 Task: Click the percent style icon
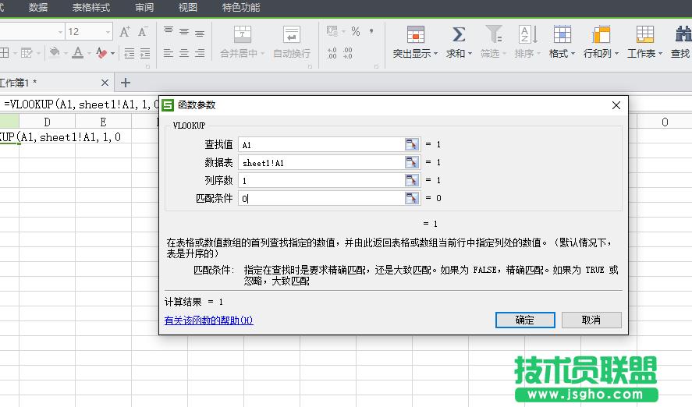[x=356, y=32]
